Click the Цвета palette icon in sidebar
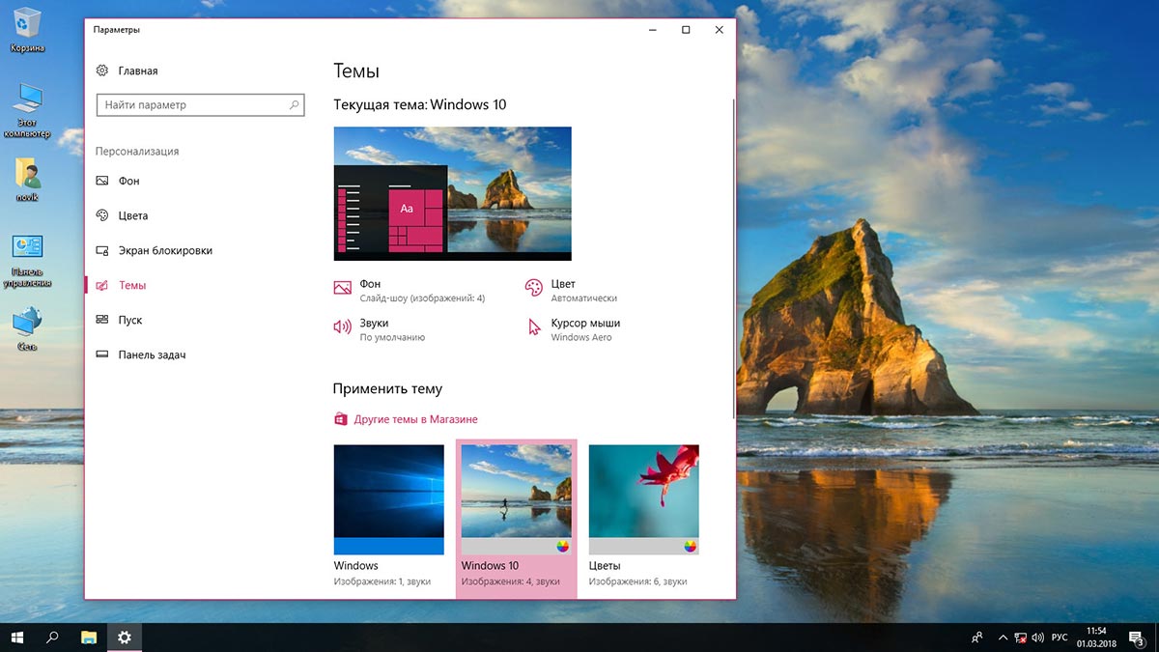 [x=102, y=215]
